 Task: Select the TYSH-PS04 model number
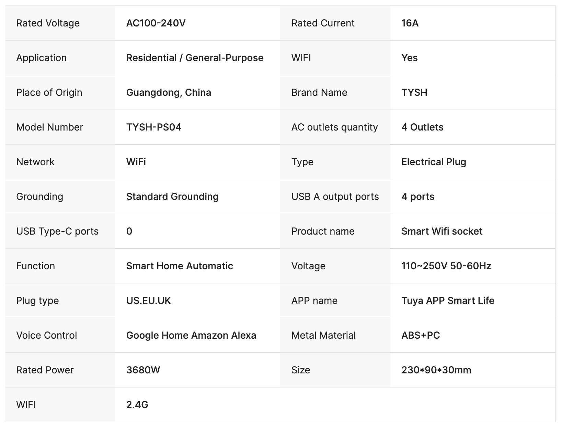pyautogui.click(x=154, y=127)
